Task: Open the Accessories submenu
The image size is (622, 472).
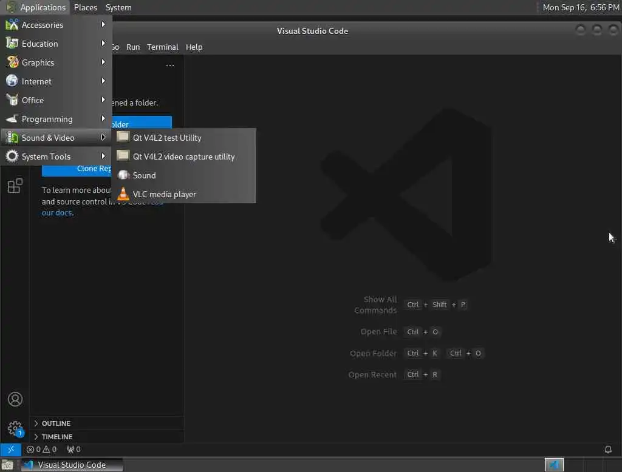Action: [x=56, y=25]
